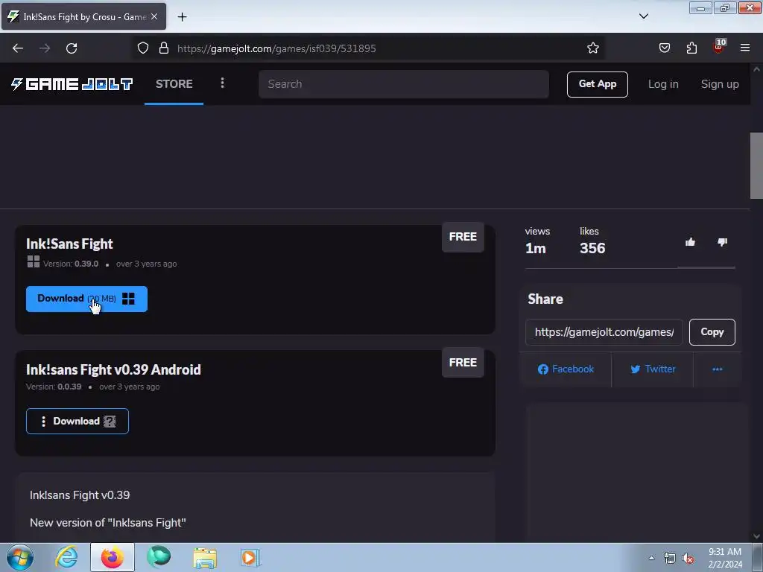Click the Game Jolt logo
Image resolution: width=763 pixels, height=572 pixels.
(72, 84)
